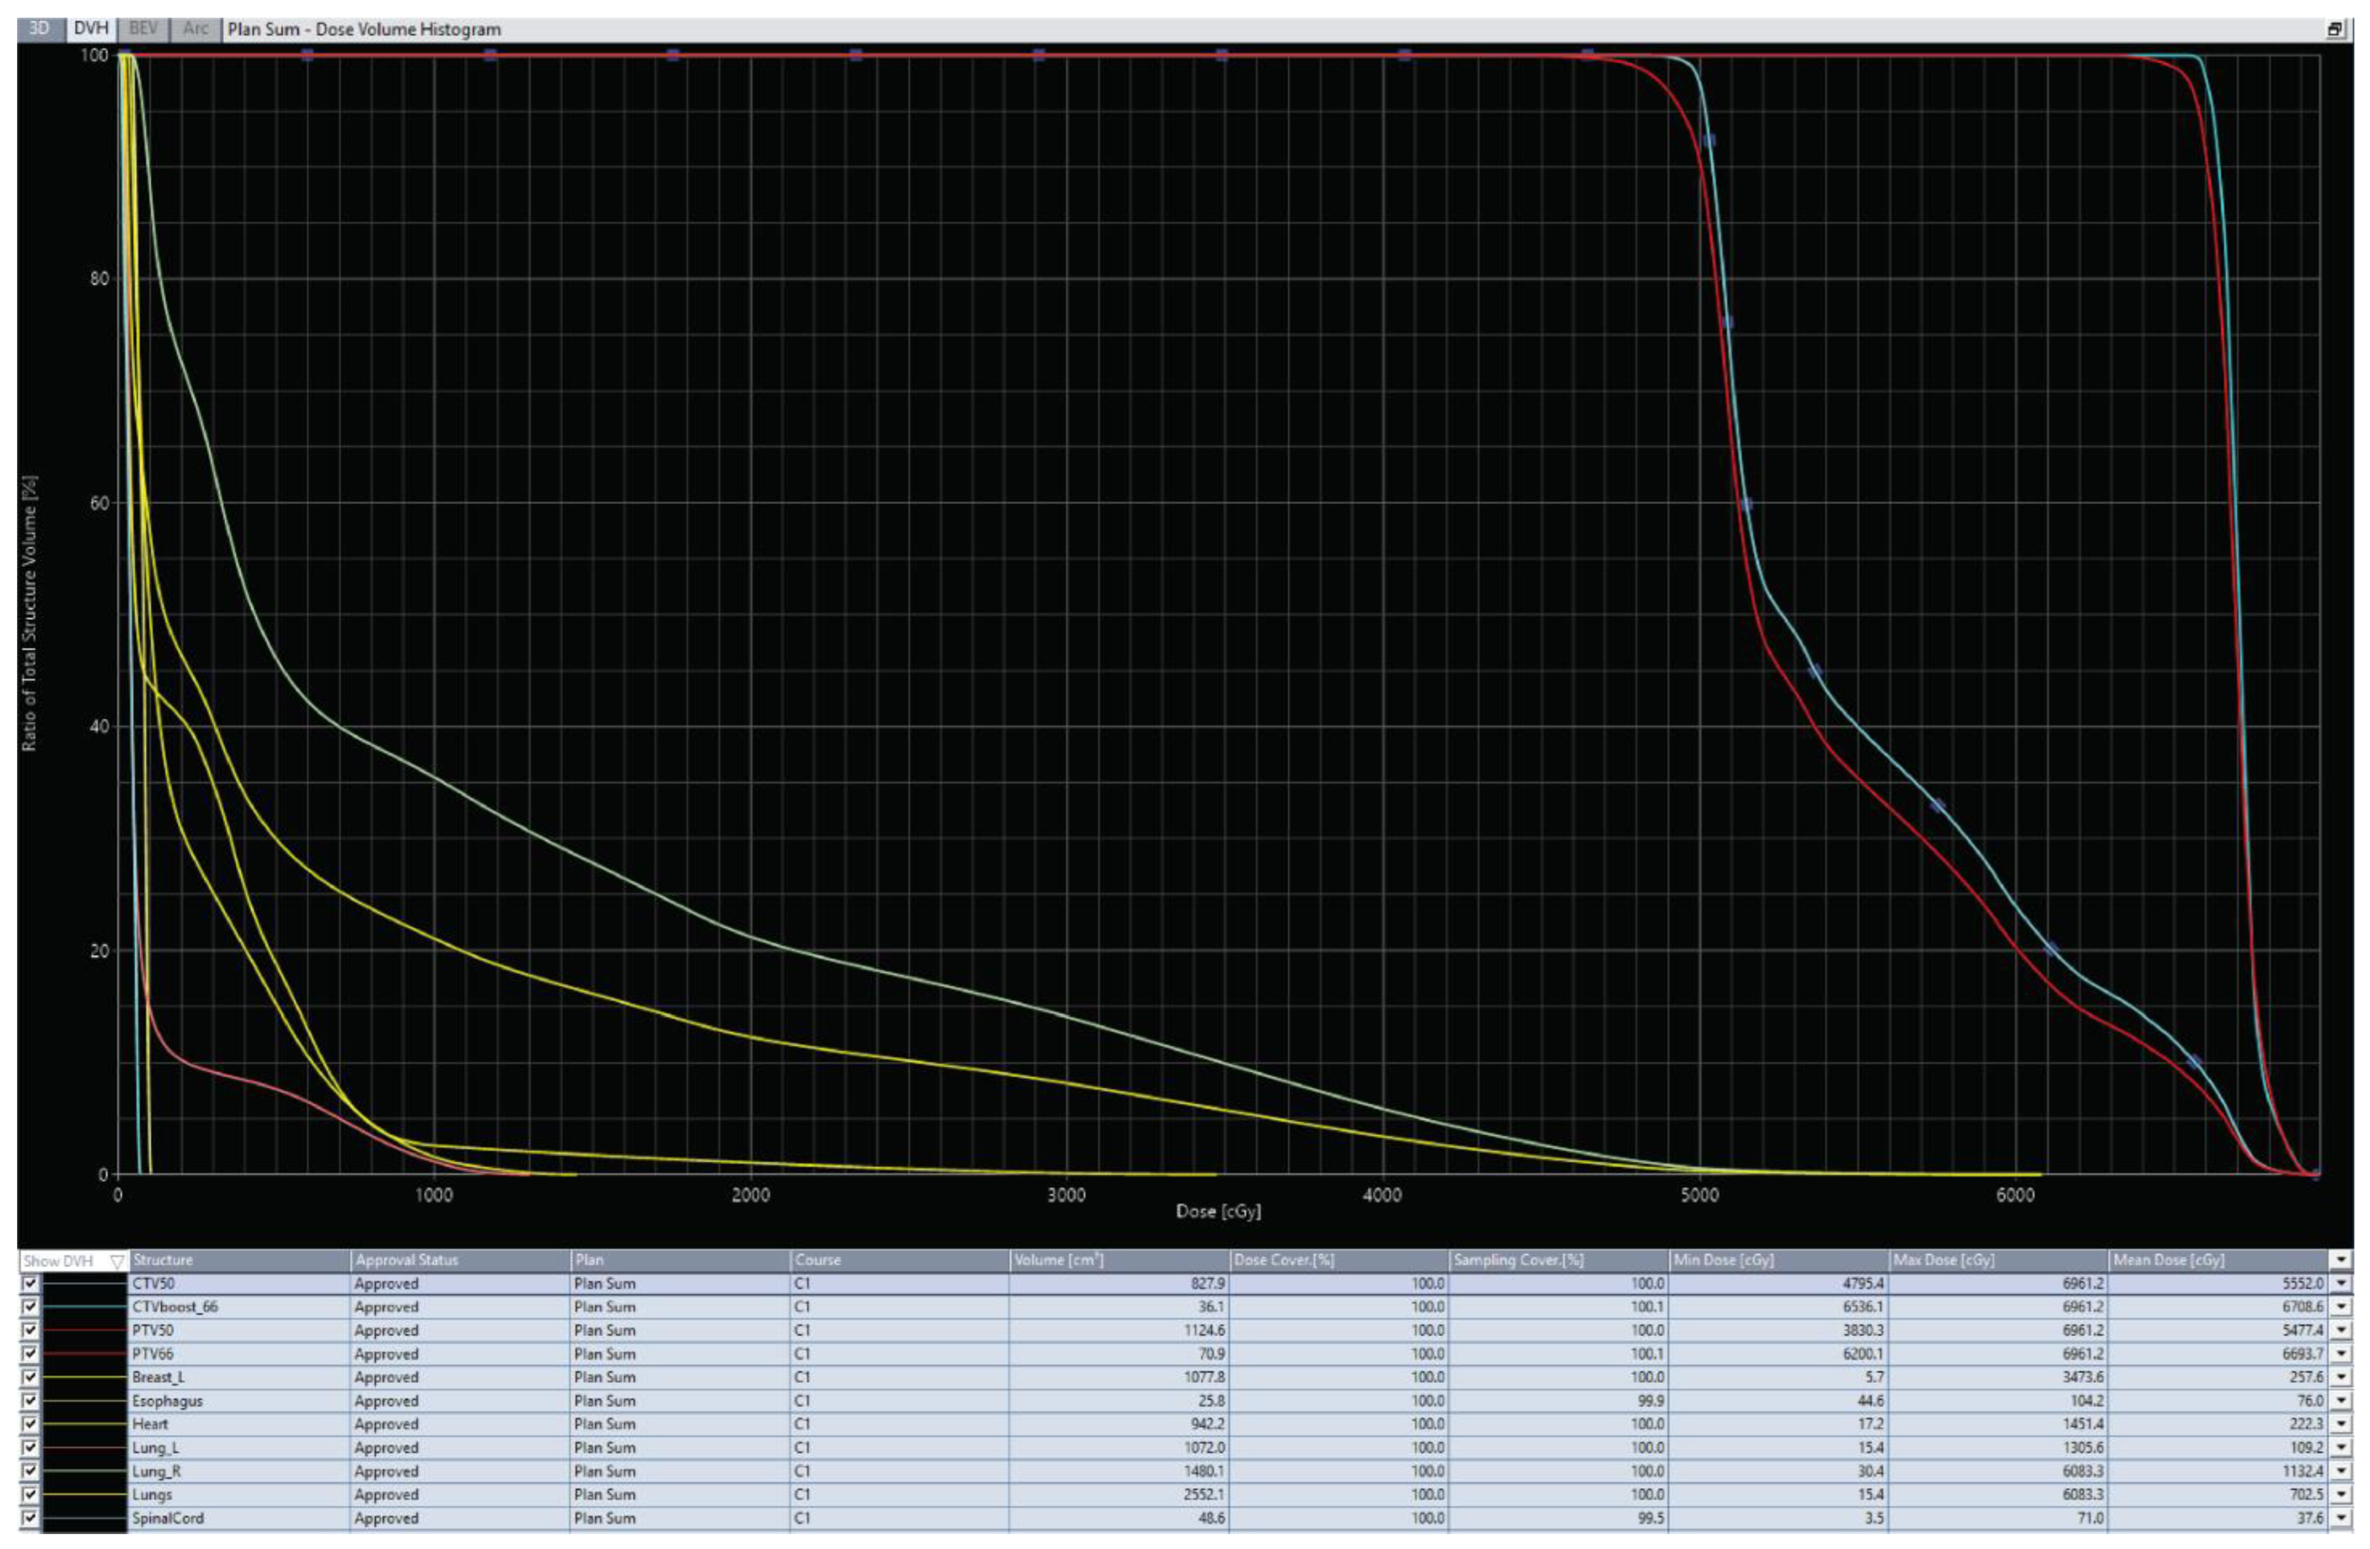Toggle the Heart DVH visibility checkbox
This screenshot has width=2370, height=1549.
(x=30, y=1423)
